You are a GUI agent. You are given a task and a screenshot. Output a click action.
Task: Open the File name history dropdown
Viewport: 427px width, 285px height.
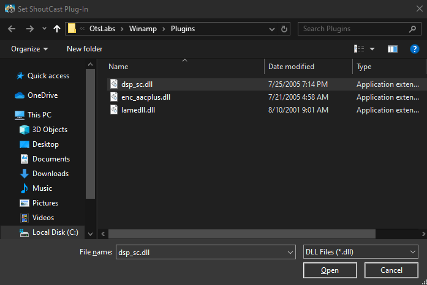coord(290,253)
